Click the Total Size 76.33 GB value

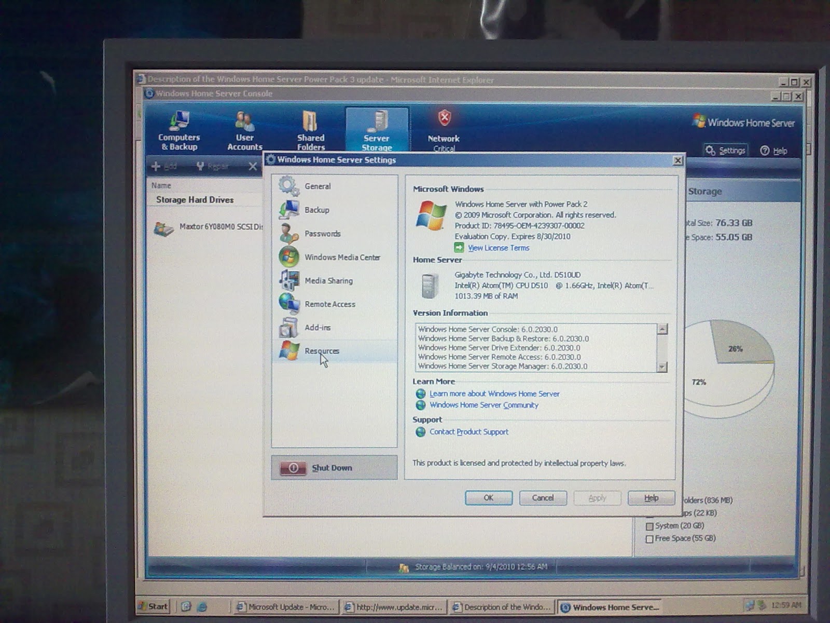click(x=734, y=223)
